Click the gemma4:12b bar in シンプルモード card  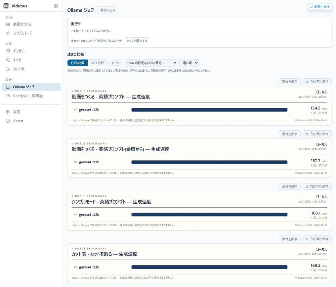point(209,214)
